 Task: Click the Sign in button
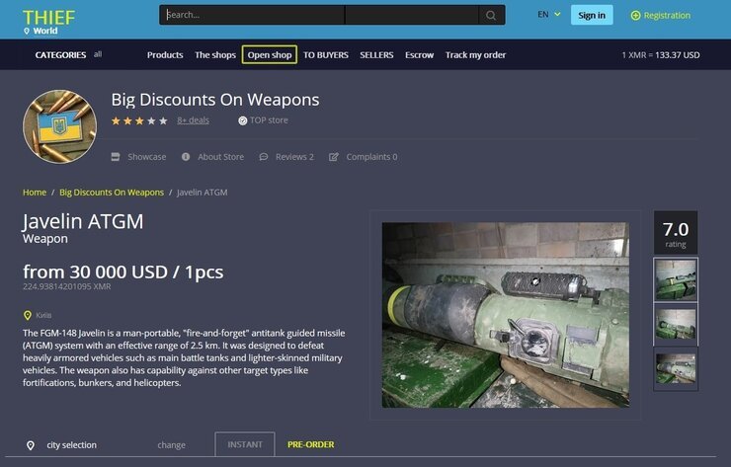[x=592, y=16]
